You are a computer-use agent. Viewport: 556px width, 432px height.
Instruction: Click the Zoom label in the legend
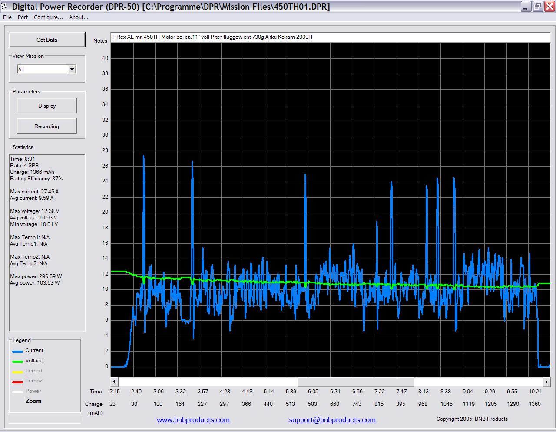point(33,401)
